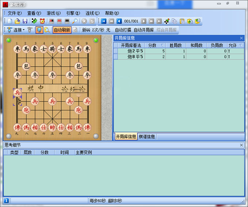
Task: Open the filter arrow on 分数 column
Action: [162, 46]
